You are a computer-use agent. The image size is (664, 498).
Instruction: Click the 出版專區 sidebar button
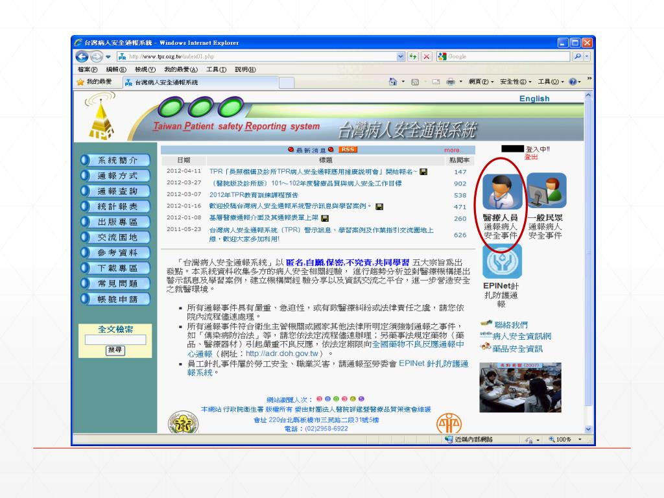point(115,222)
